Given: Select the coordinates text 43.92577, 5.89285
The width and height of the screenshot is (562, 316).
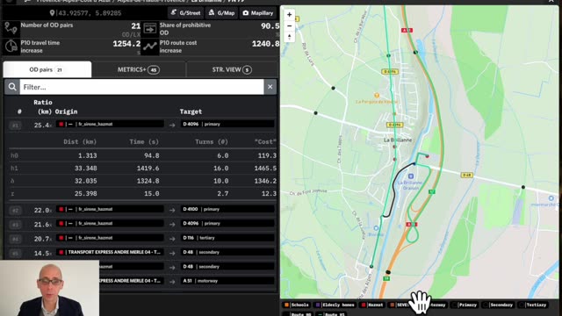Looking at the screenshot, I should tap(90, 13).
